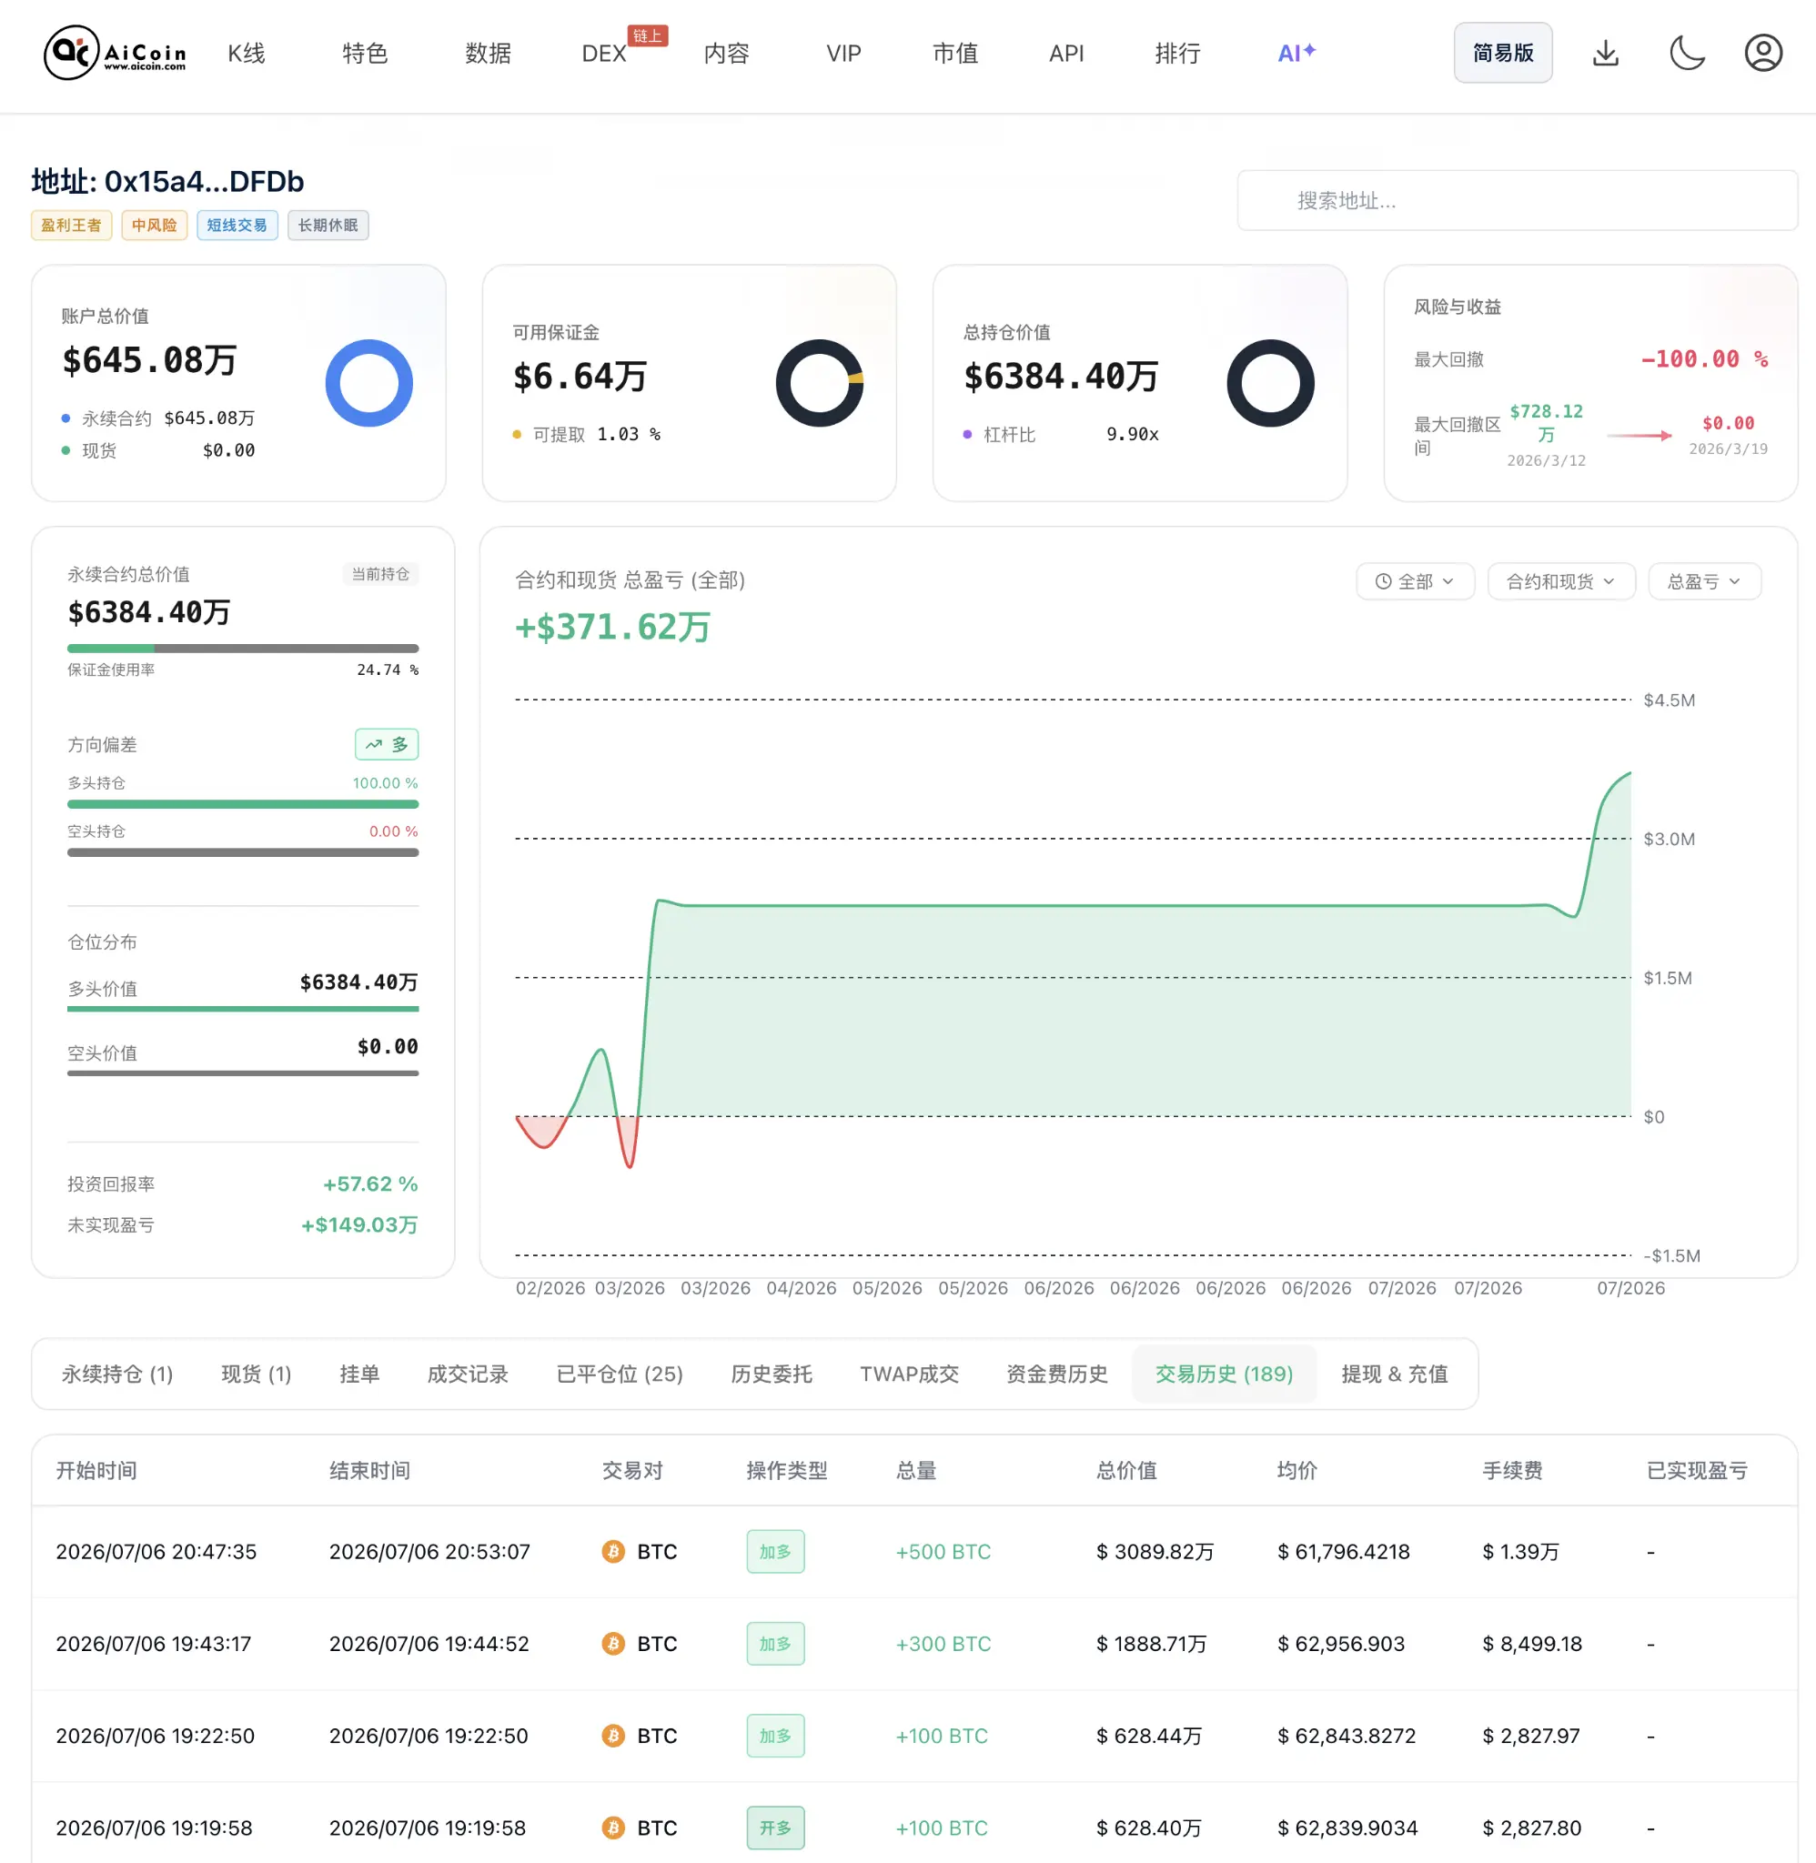
Task: Click the -100.00 % max drawdown value
Action: coord(1704,359)
